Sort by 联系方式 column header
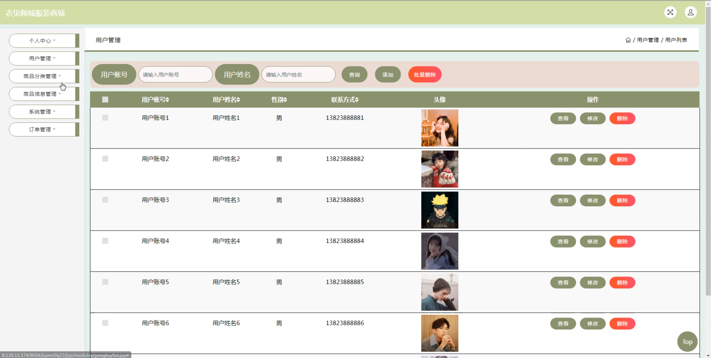This screenshot has height=358, width=711. 345,100
